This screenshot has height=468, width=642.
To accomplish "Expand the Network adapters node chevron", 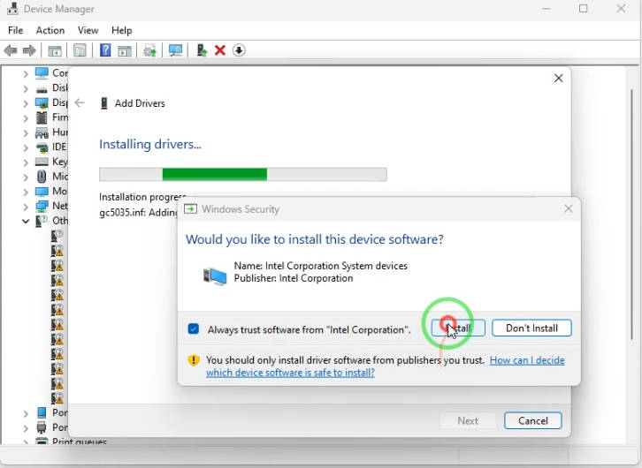I will pos(26,207).
